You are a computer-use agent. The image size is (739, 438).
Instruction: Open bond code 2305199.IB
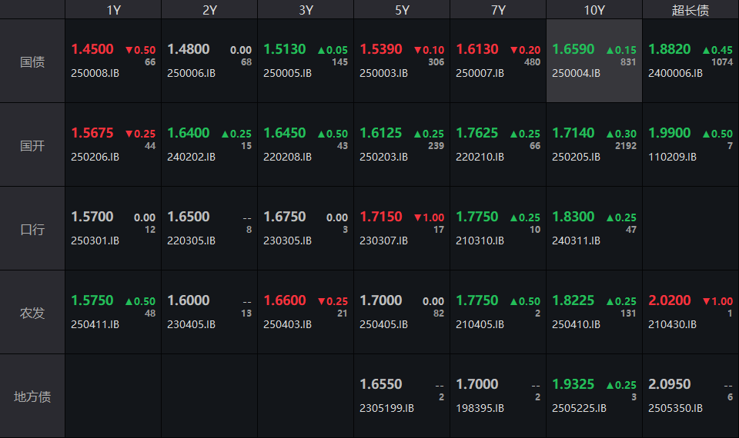pos(386,408)
